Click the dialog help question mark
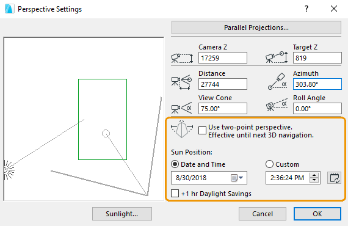The width and height of the screenshot is (348, 226). pos(306,9)
